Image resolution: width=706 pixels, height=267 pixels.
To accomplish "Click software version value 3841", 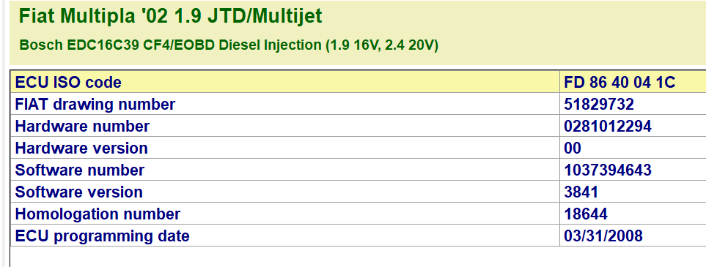I will pos(581,192).
